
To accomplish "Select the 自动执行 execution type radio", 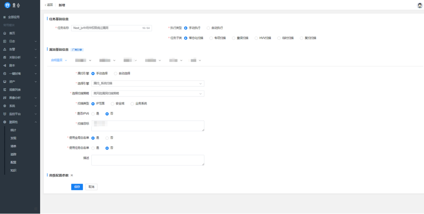I will (x=208, y=28).
